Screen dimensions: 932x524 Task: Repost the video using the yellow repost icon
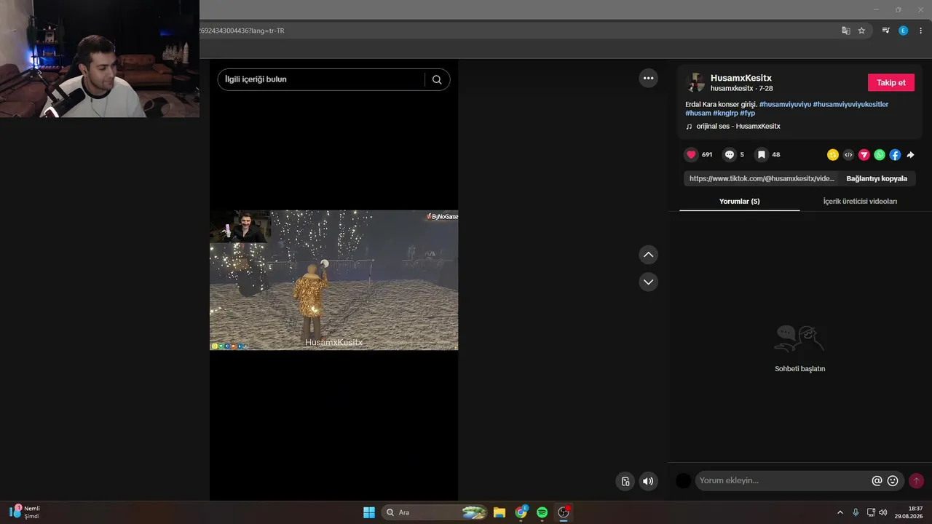(833, 154)
